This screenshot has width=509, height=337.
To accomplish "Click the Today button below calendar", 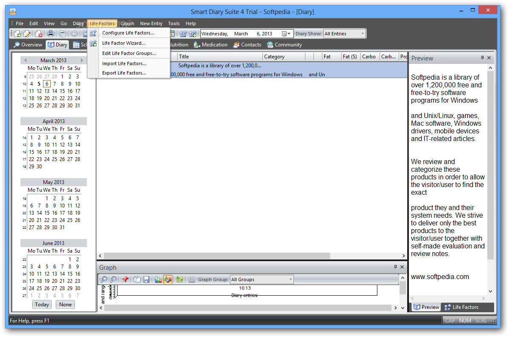I will click(42, 305).
